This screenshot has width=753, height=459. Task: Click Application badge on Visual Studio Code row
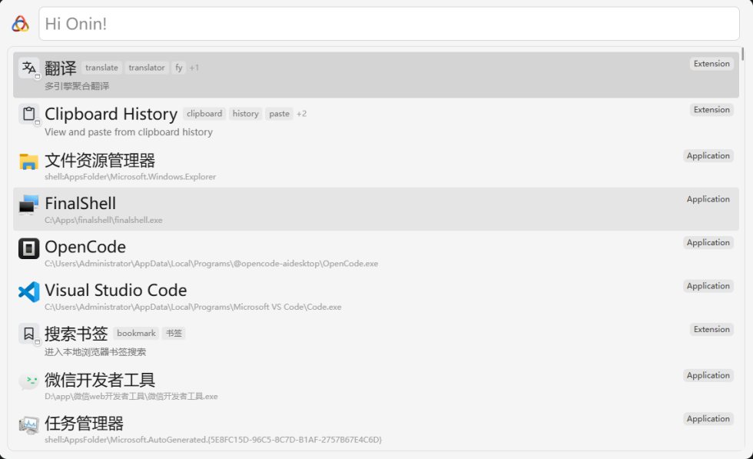point(708,285)
